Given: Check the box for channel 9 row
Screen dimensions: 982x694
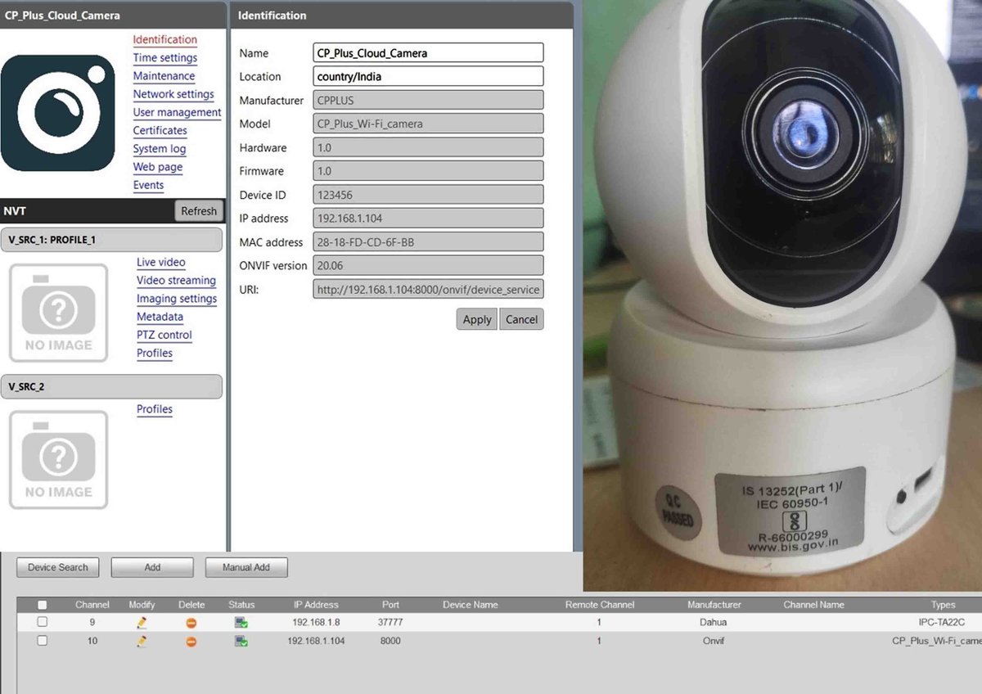Looking at the screenshot, I should [43, 622].
